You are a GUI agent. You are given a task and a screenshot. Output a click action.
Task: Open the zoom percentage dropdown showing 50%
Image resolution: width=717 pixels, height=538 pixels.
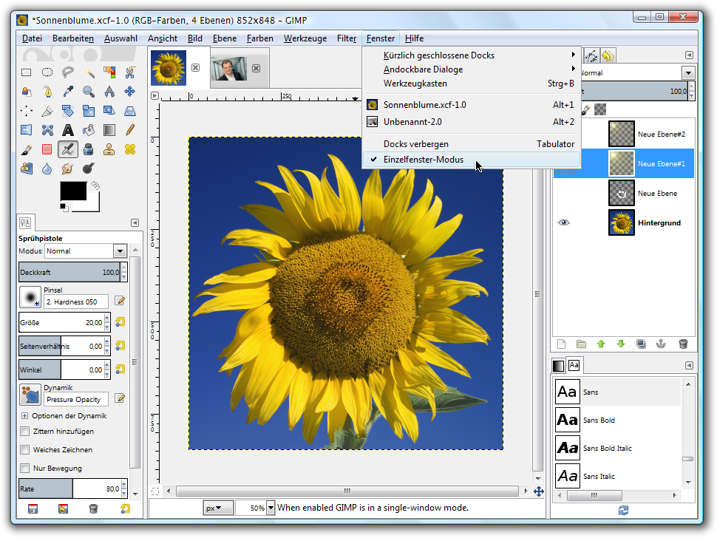271,508
